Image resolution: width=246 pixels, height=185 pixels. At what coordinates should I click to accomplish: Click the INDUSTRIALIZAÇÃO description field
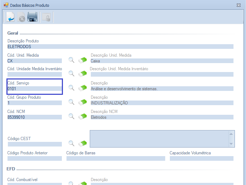(x=162, y=103)
